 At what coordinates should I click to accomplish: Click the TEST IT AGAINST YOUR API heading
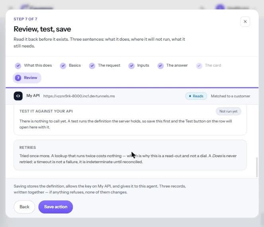coord(46,111)
